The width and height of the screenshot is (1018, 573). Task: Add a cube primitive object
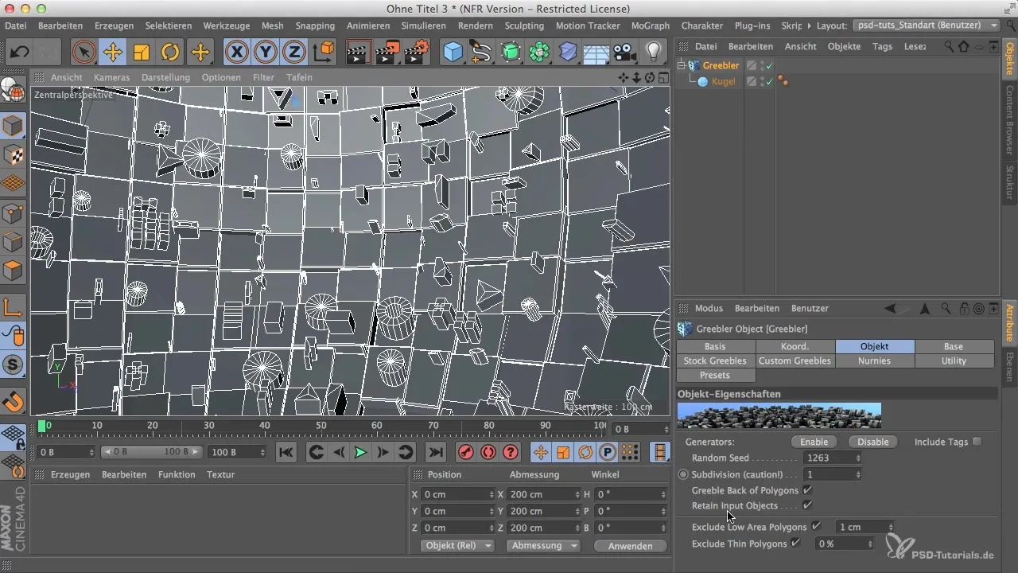point(453,53)
